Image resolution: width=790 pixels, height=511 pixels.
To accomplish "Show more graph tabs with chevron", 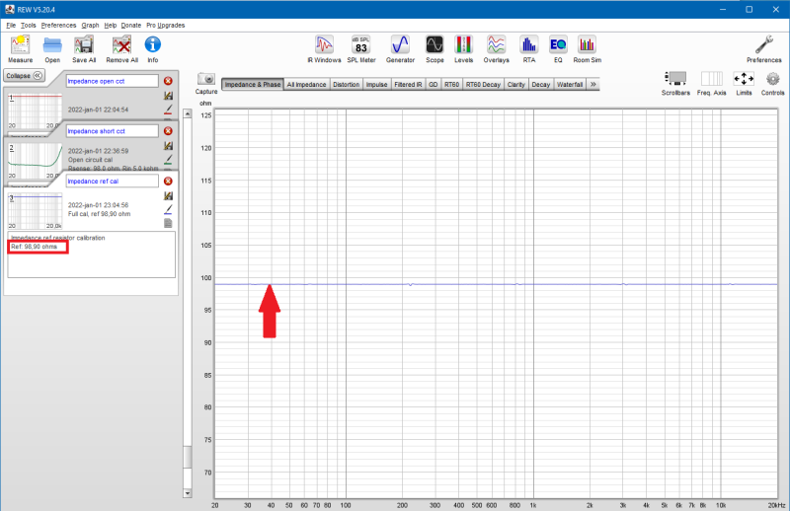I will coord(593,84).
